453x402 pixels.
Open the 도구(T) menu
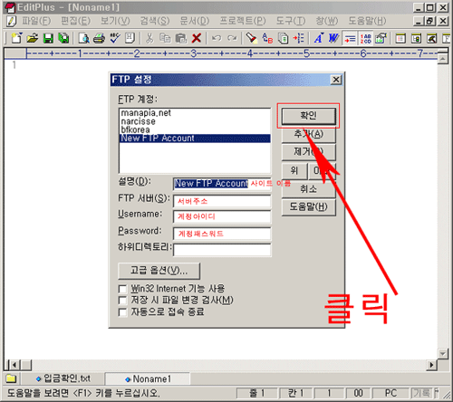(x=291, y=21)
